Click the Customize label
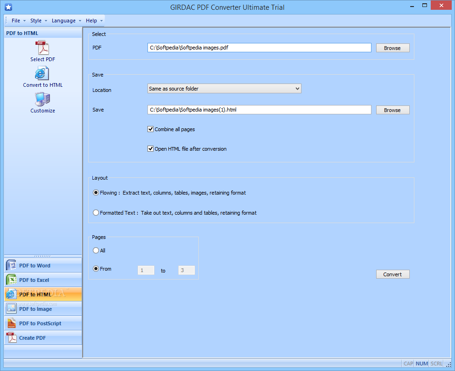Screen dimensions: 455x371 (42, 111)
